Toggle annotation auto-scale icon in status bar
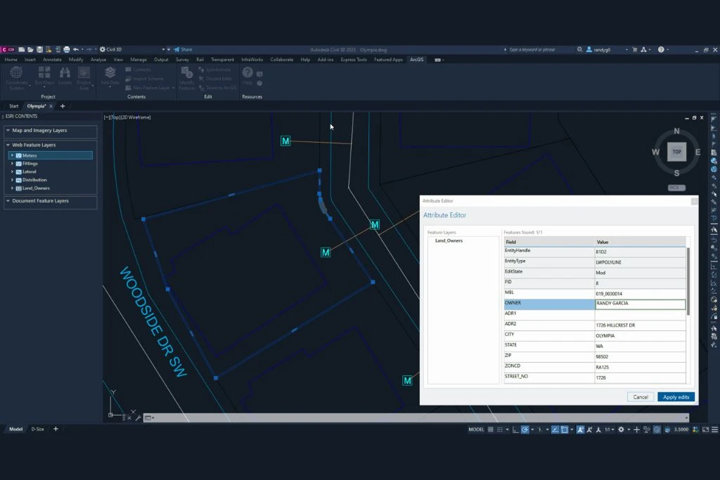 coord(590,429)
